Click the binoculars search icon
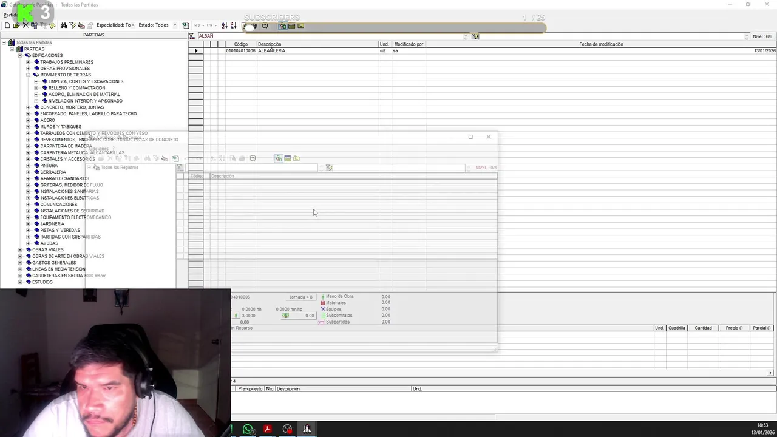 64,25
